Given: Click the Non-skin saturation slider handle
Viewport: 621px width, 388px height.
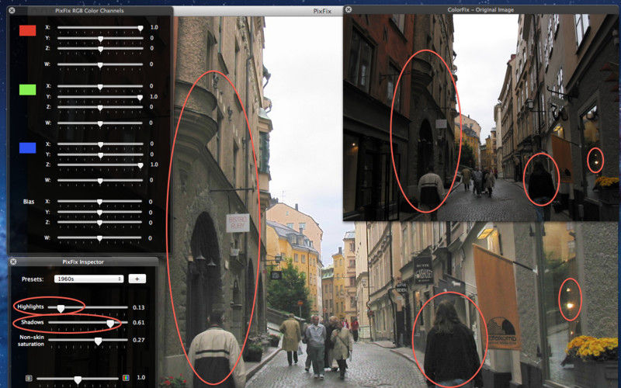Looking at the screenshot, I should [98, 341].
